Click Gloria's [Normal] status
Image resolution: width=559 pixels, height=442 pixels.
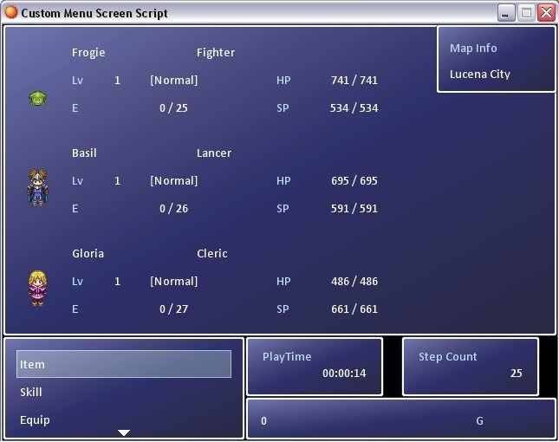173,282
